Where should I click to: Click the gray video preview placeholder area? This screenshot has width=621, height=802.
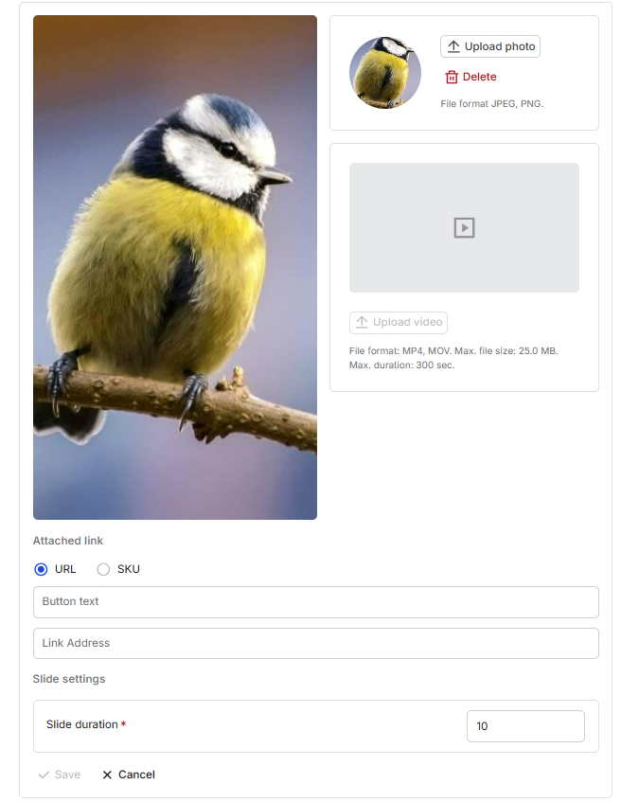(x=464, y=227)
